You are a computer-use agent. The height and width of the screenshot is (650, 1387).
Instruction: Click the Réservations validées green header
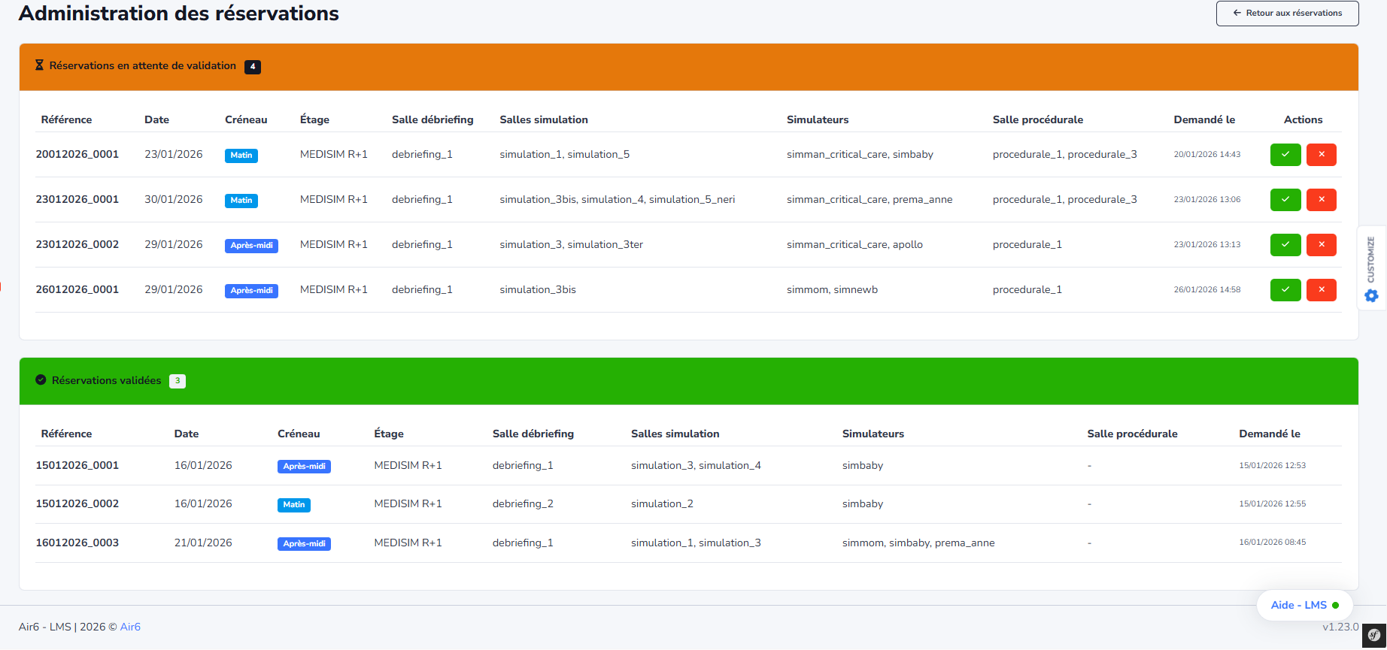(x=106, y=381)
